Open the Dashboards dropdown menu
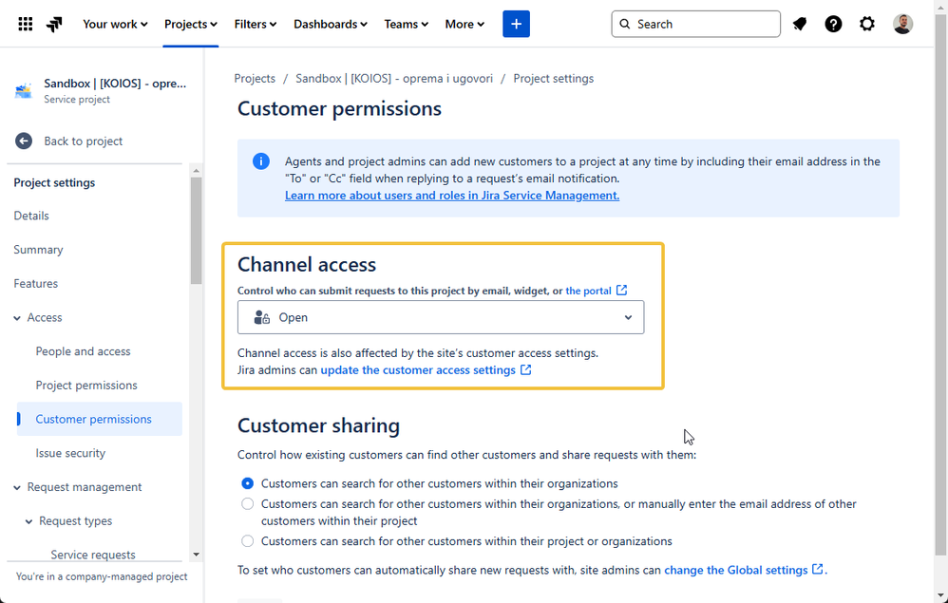The image size is (948, 603). (331, 24)
